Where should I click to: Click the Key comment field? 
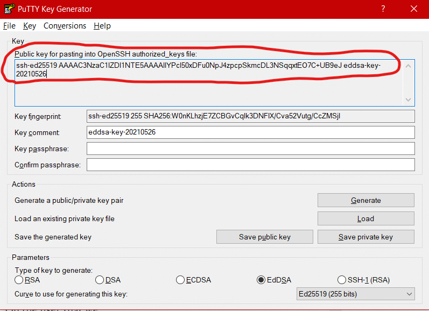pyautogui.click(x=251, y=132)
